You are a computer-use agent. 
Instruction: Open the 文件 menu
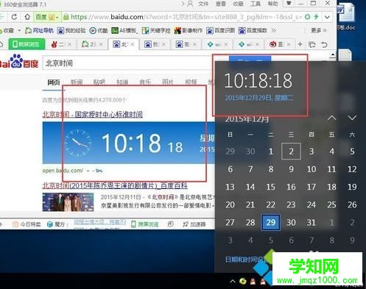[x=203, y=4]
